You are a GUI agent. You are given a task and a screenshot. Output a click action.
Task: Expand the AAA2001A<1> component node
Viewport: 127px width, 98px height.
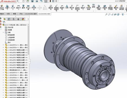3,45
